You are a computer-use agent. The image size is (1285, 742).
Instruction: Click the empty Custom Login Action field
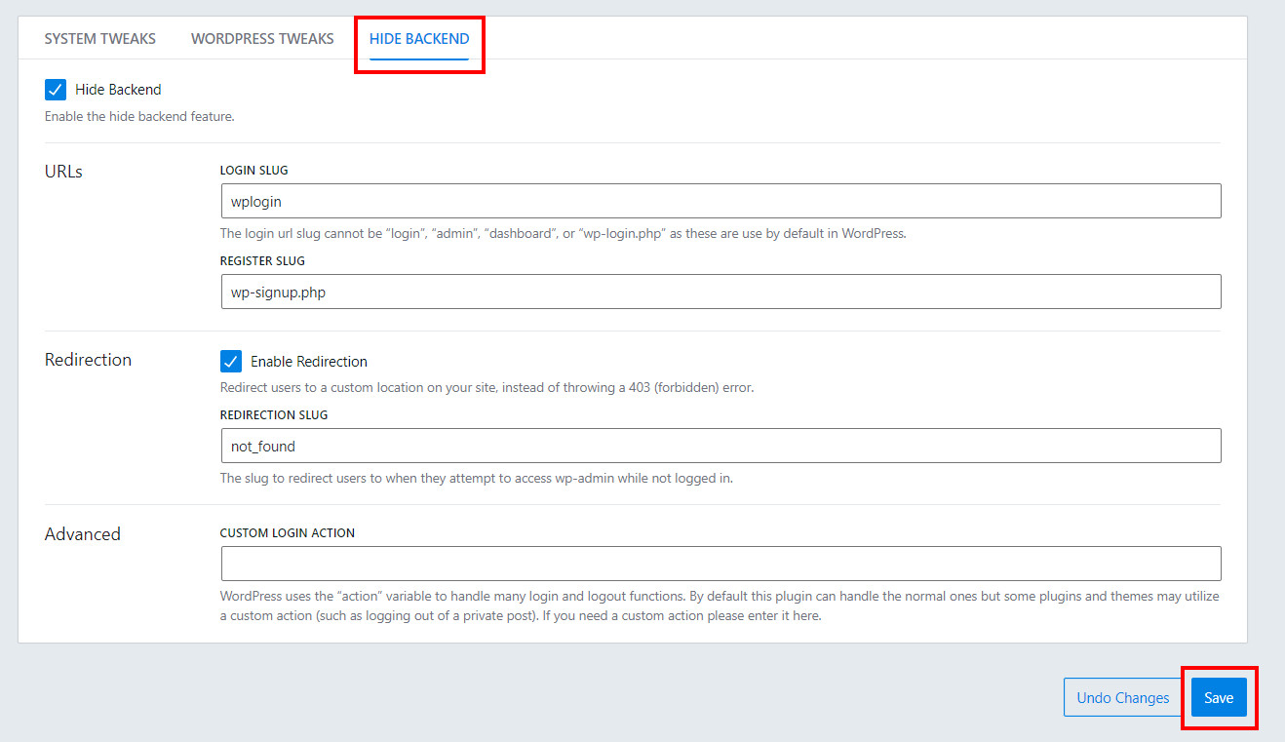[x=720, y=564]
